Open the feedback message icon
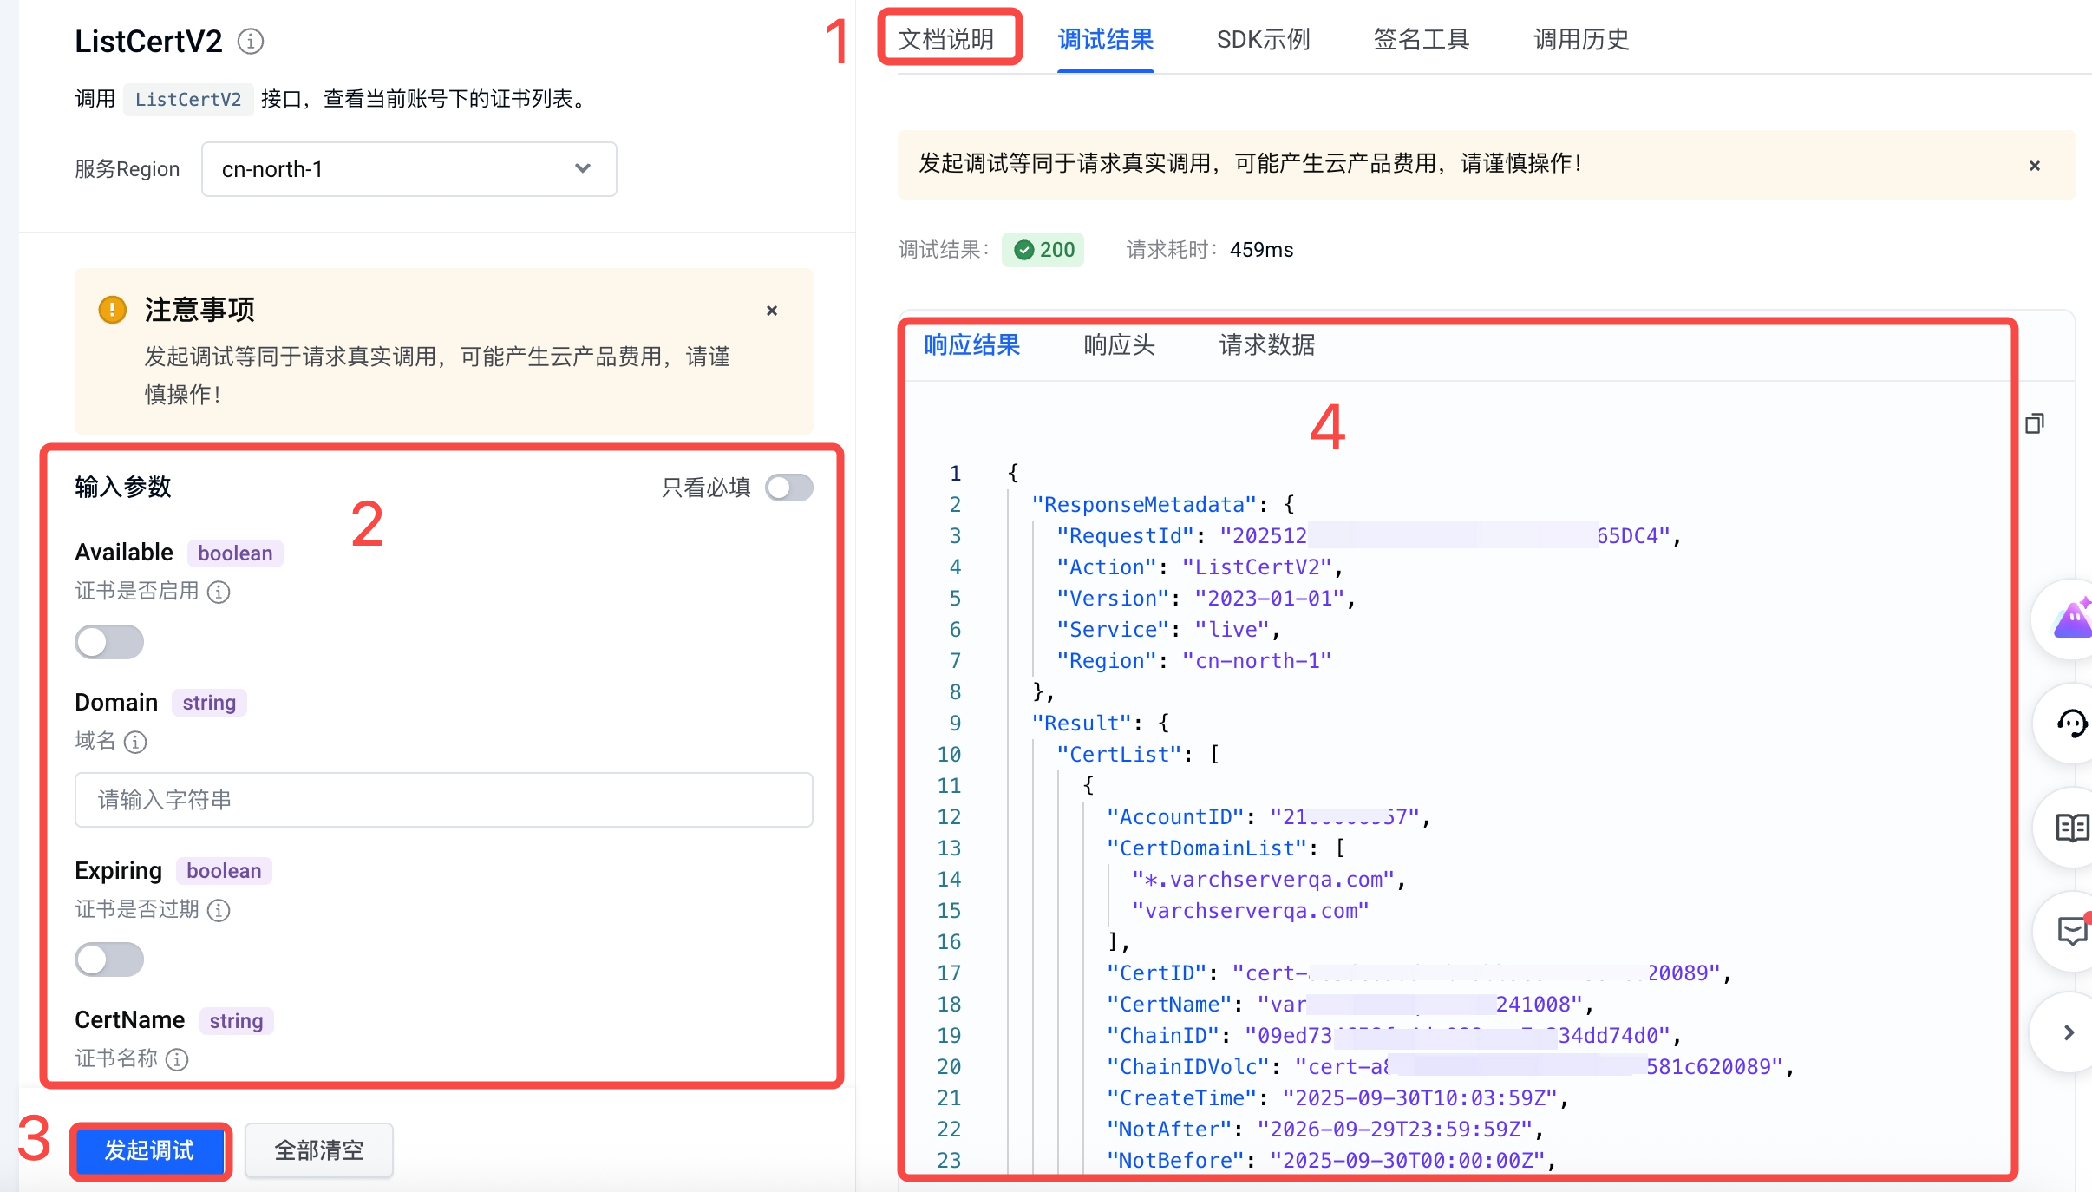Screen dimensions: 2092x1192 (2071, 931)
